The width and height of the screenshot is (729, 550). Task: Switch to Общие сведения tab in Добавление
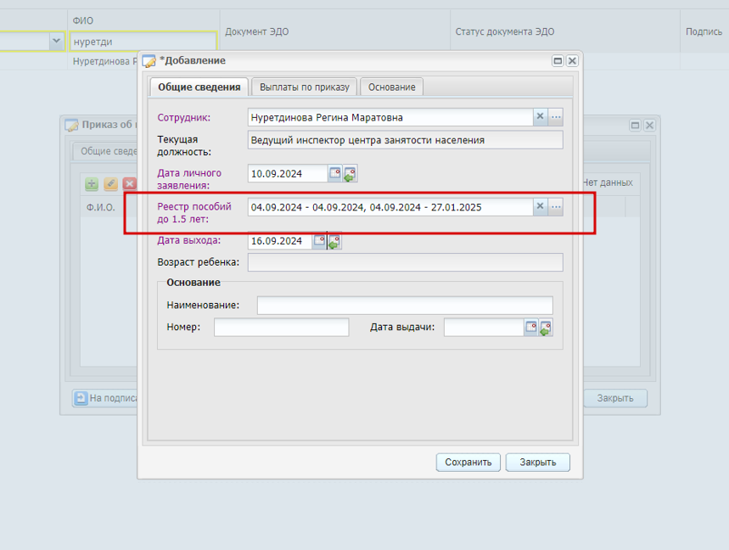tap(199, 87)
